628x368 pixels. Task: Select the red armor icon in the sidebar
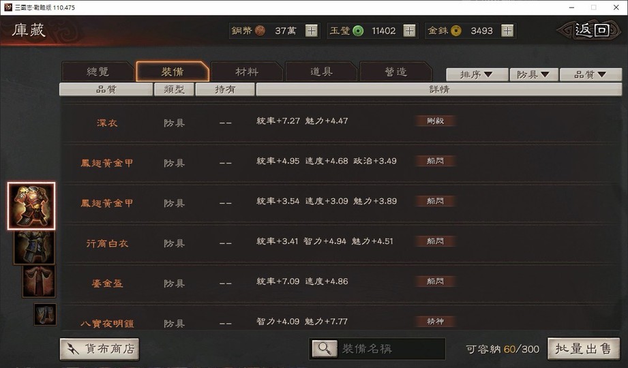[x=31, y=206]
